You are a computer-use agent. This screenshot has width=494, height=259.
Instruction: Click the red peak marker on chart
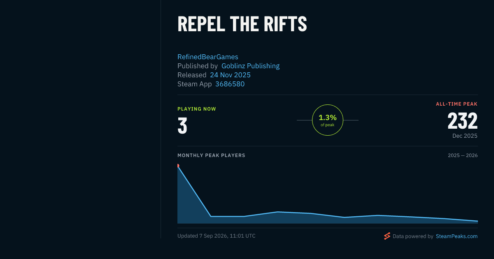[178, 166]
